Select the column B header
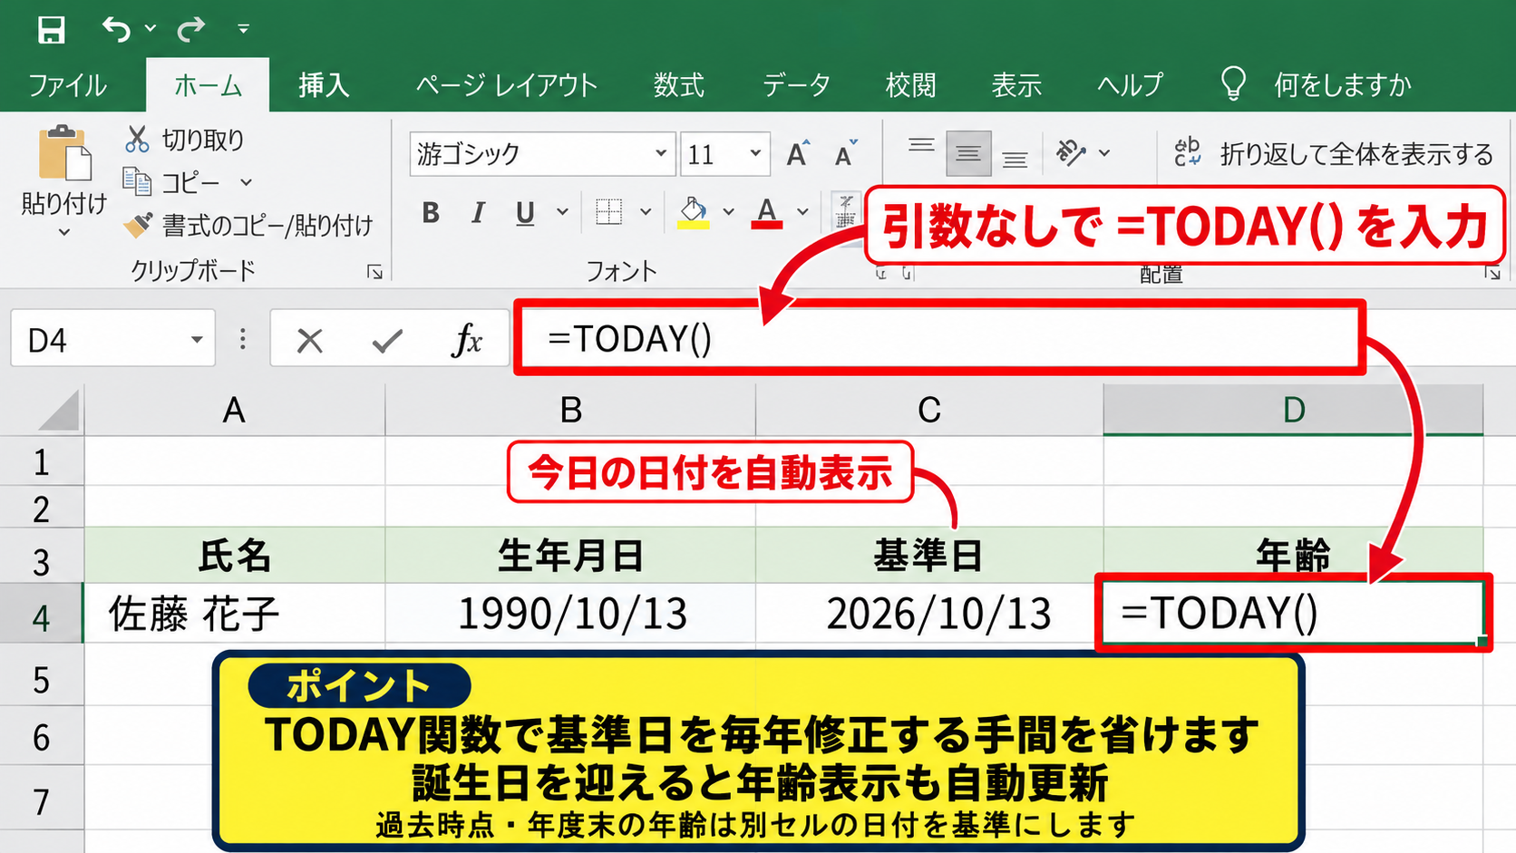Viewport: 1516px width, 853px height. coord(570,410)
